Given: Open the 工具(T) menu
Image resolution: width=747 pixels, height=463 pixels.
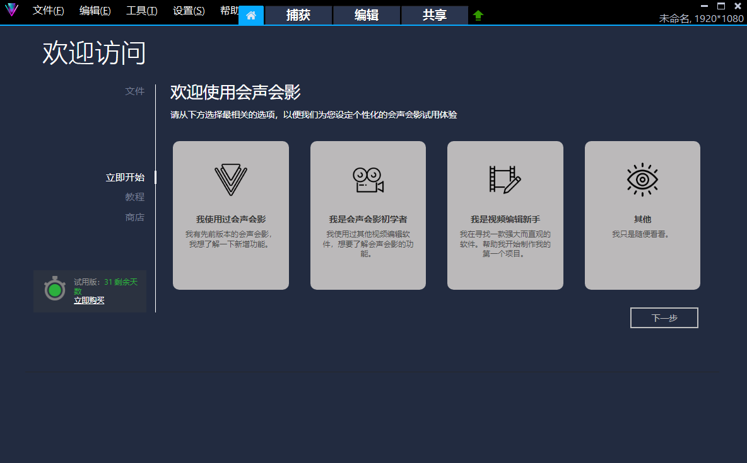Looking at the screenshot, I should point(142,11).
